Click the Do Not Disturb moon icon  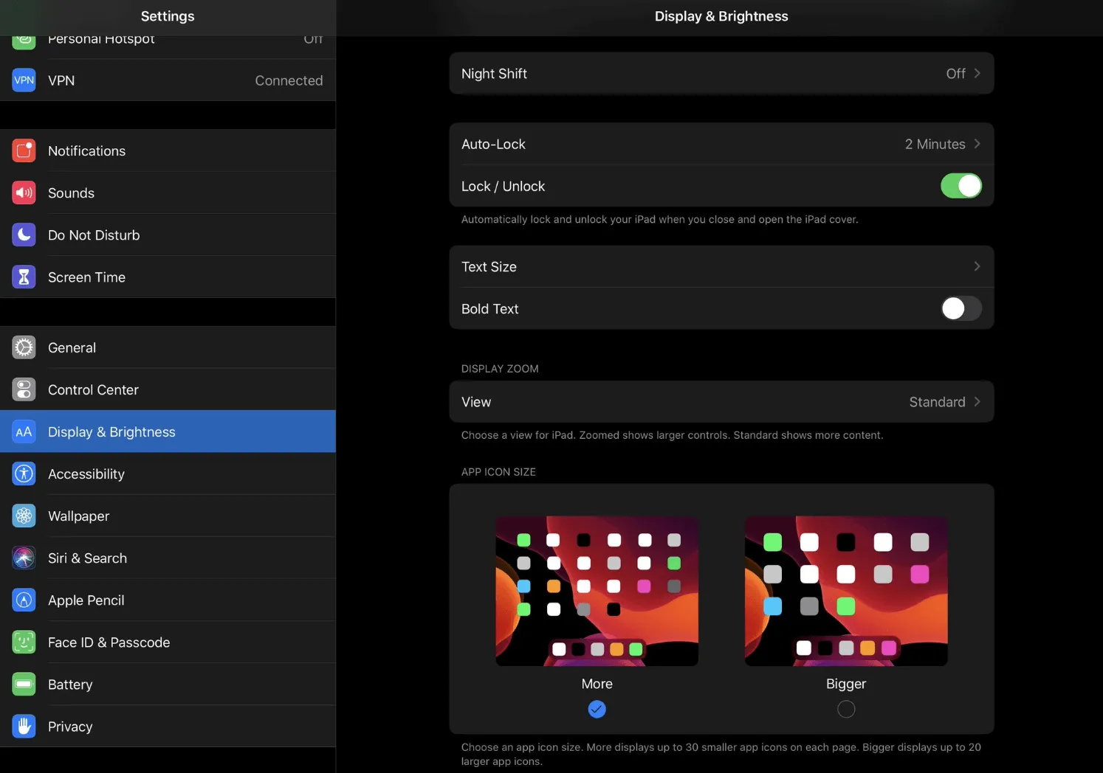coord(24,235)
